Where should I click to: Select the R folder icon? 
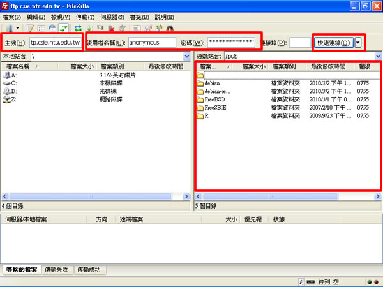coord(200,115)
